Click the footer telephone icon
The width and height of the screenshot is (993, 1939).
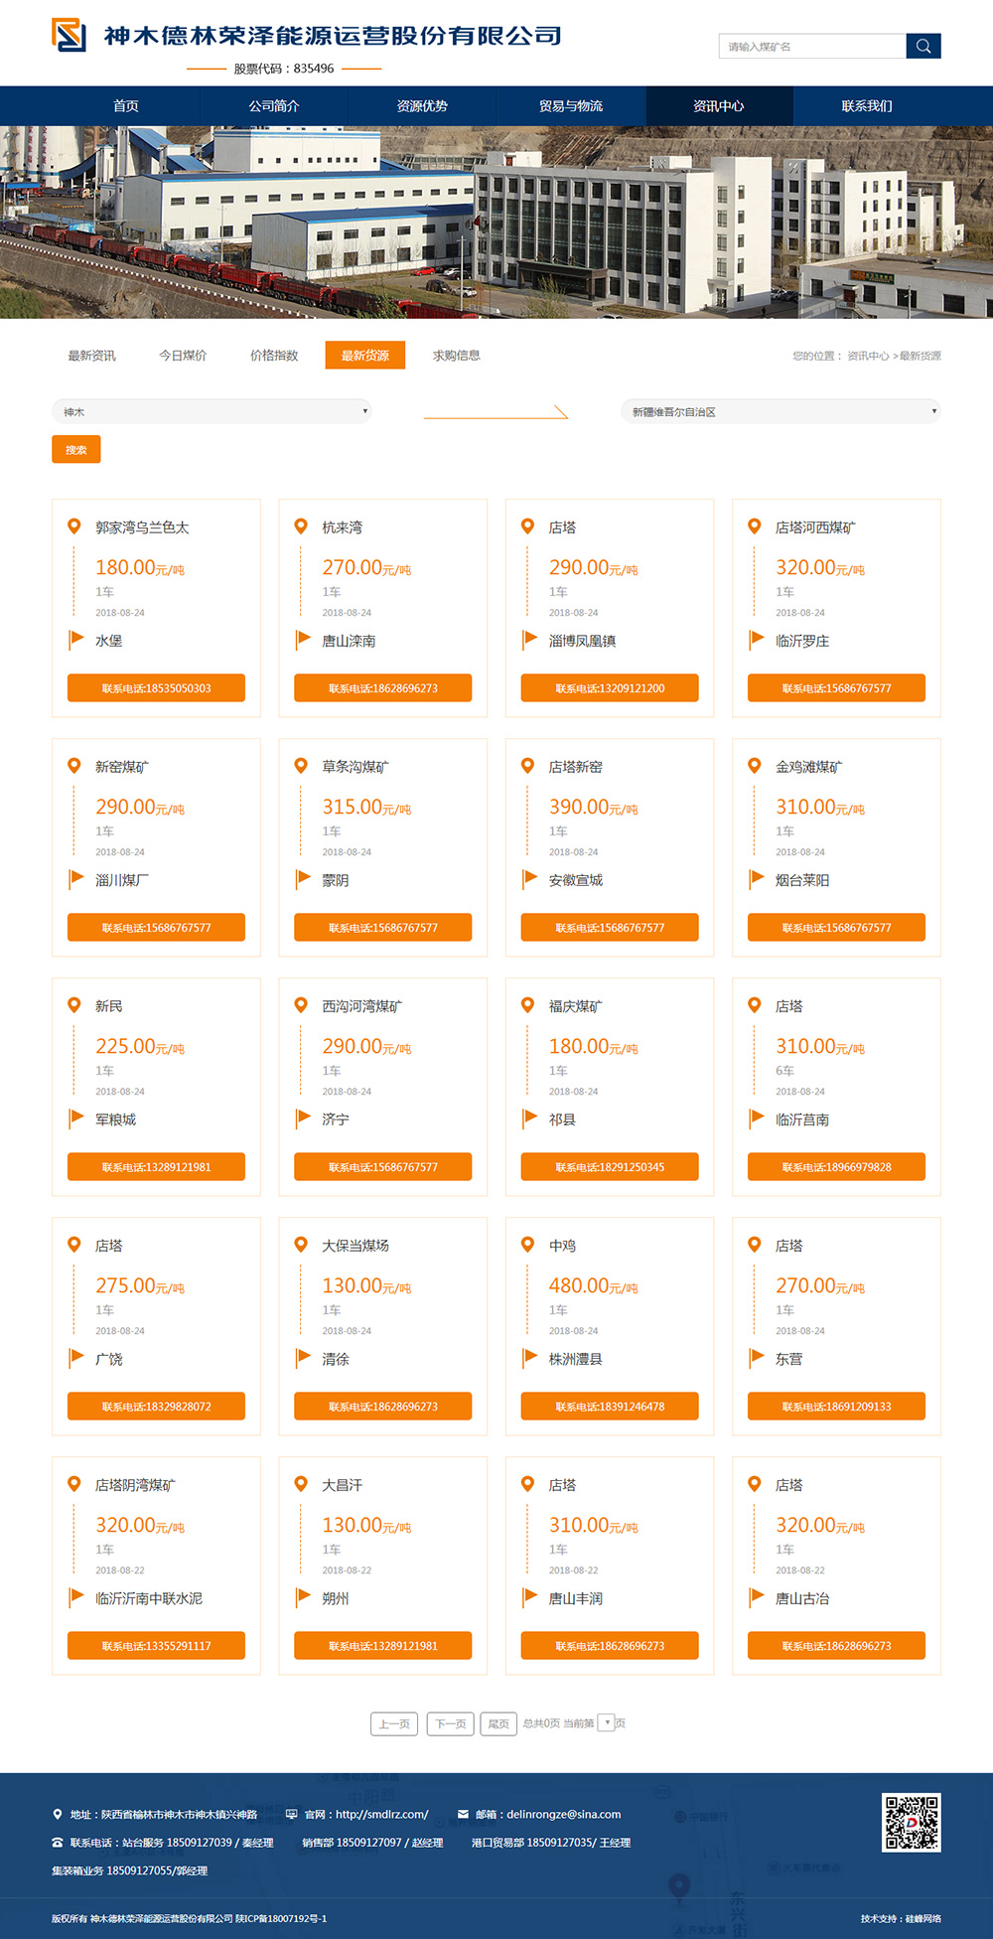coord(58,1843)
